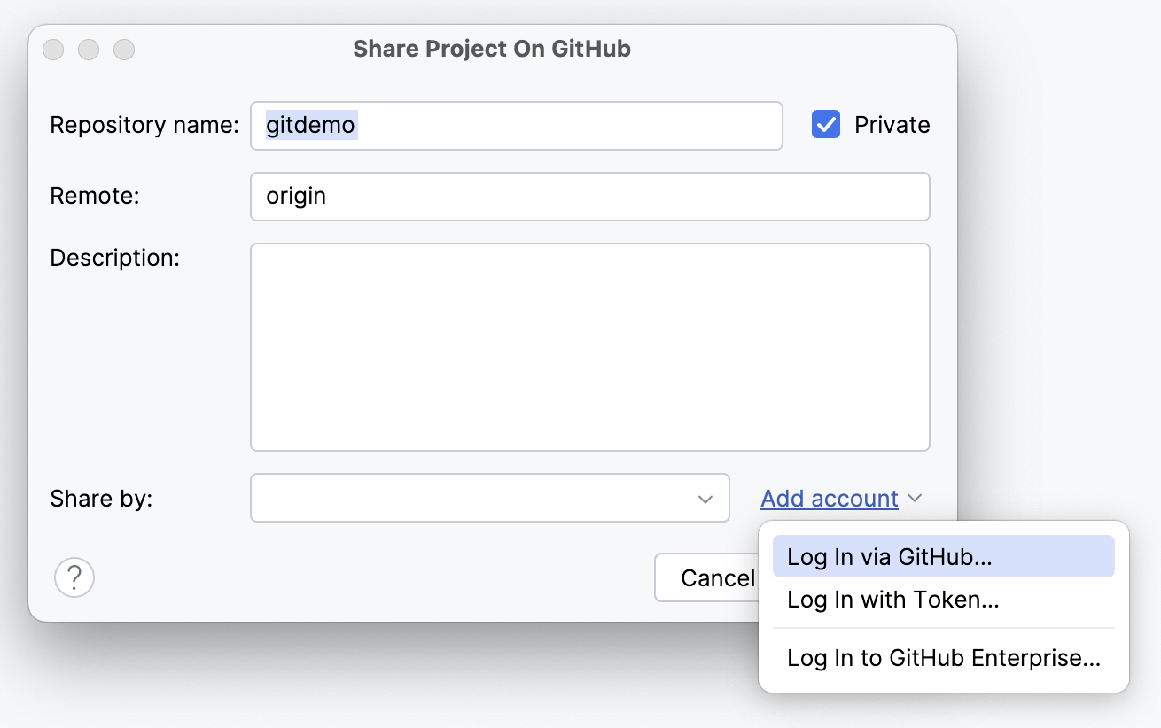This screenshot has width=1161, height=728.
Task: Click the chevron next to Add account
Action: click(916, 498)
